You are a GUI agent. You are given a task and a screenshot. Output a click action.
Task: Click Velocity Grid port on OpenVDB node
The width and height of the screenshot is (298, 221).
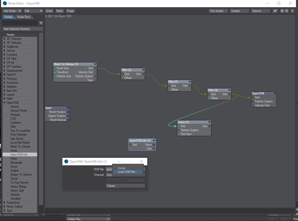tap(253, 105)
